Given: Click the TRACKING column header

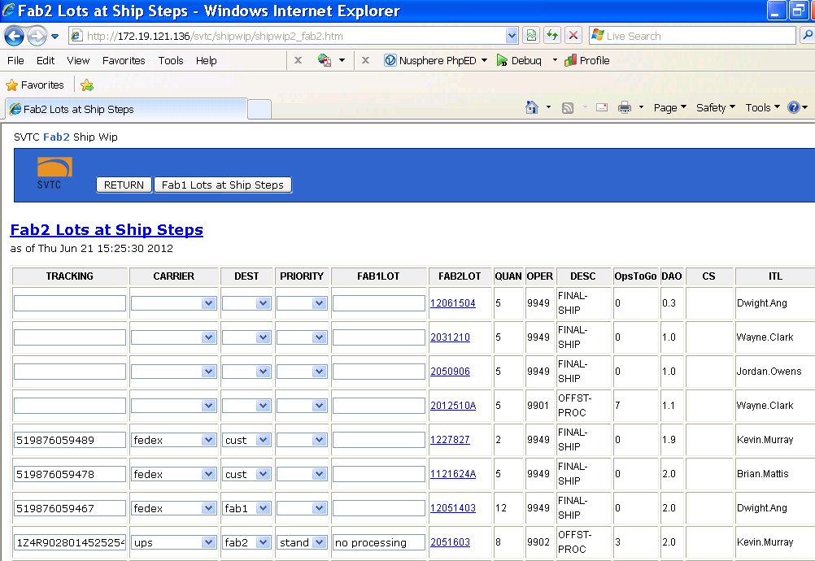Looking at the screenshot, I should pyautogui.click(x=70, y=276).
